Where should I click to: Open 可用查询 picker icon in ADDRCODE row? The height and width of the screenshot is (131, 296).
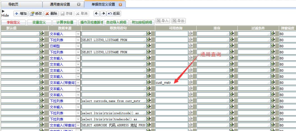(191, 124)
